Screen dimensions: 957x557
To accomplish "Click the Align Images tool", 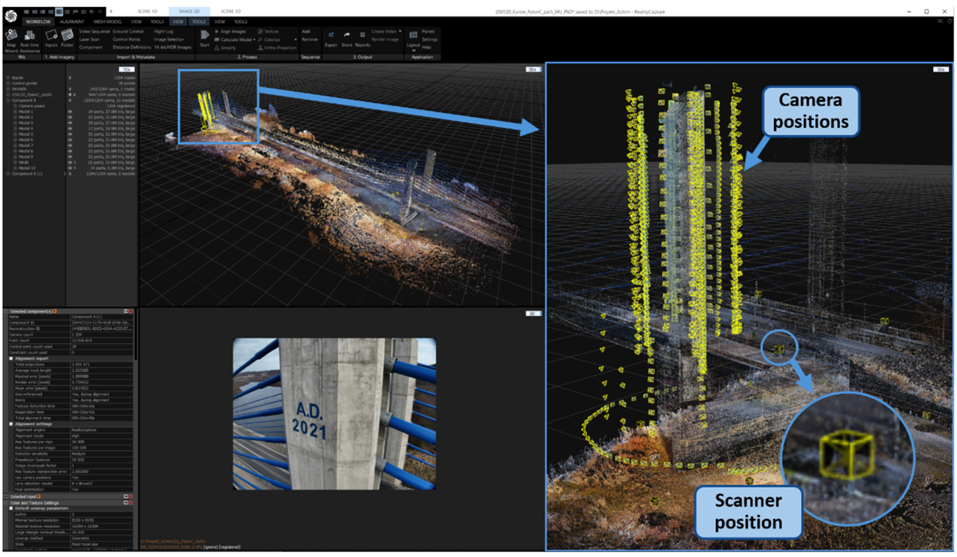I will coord(231,31).
